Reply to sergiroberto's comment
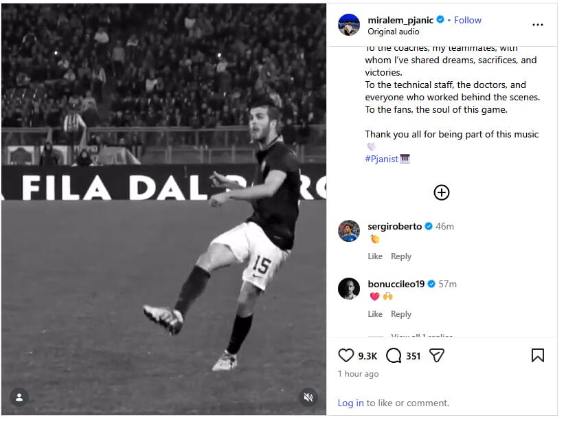The width and height of the screenshot is (566, 422). 401,256
